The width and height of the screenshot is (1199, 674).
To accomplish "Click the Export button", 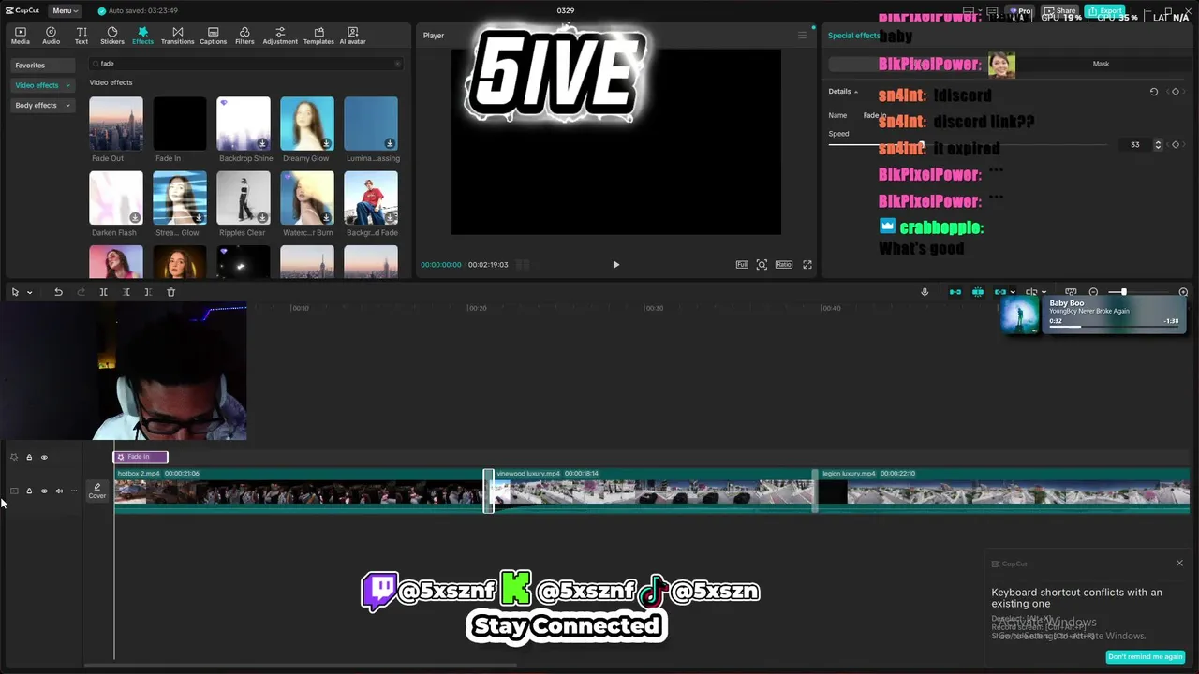I will click(x=1104, y=11).
